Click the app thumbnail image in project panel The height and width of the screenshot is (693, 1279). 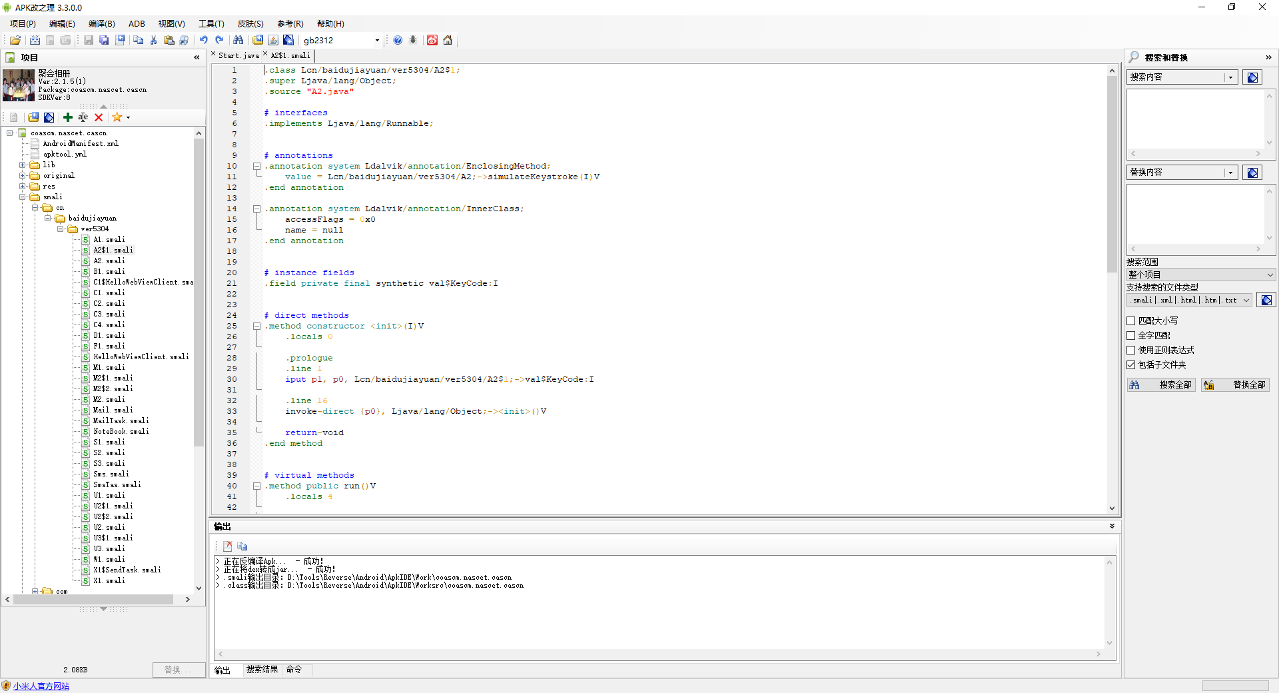[x=19, y=85]
